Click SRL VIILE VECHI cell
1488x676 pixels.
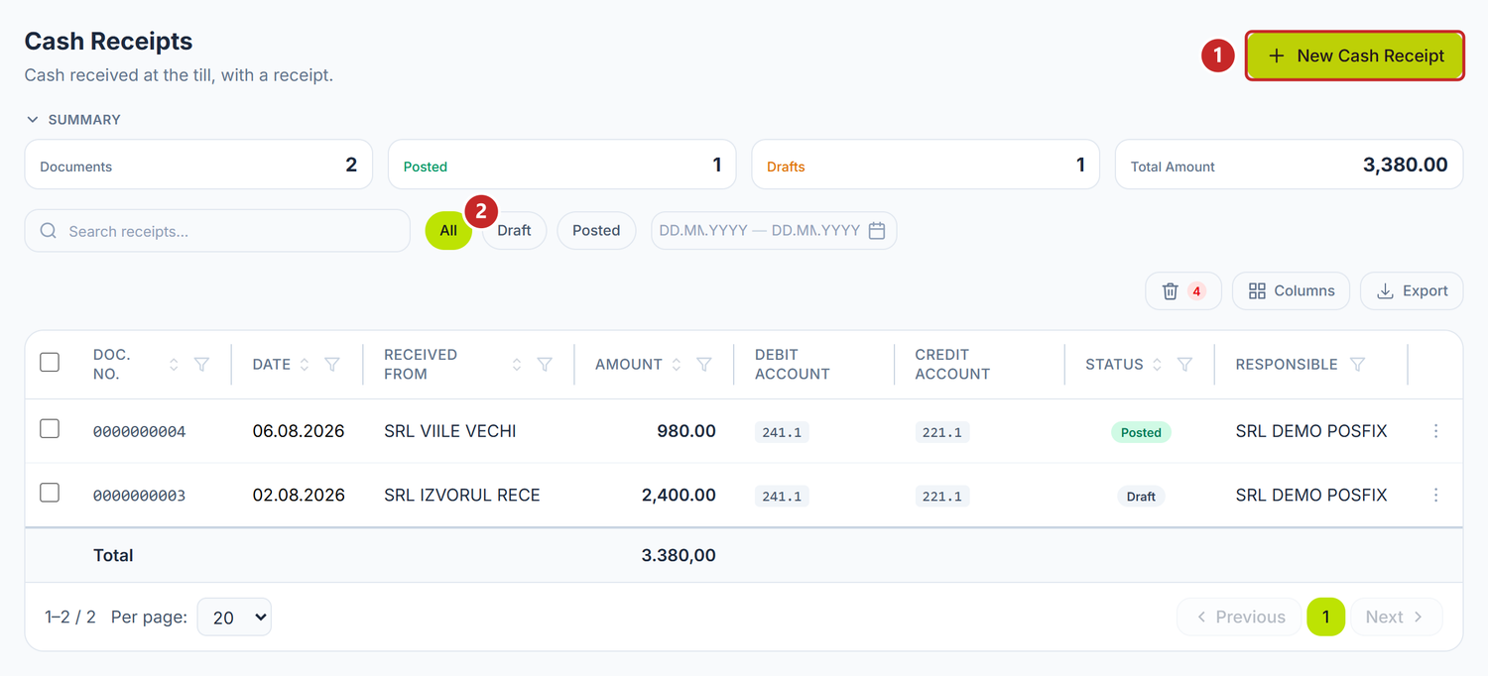[450, 431]
